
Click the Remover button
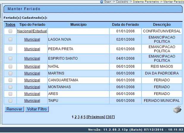(x=14, y=109)
